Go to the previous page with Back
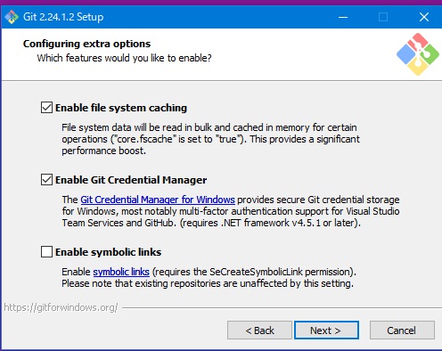Viewport: 442px width, 351px height. (x=259, y=331)
